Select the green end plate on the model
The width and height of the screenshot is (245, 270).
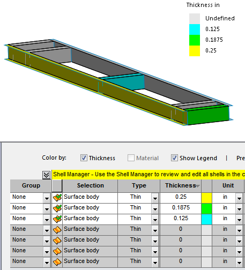coord(208,116)
